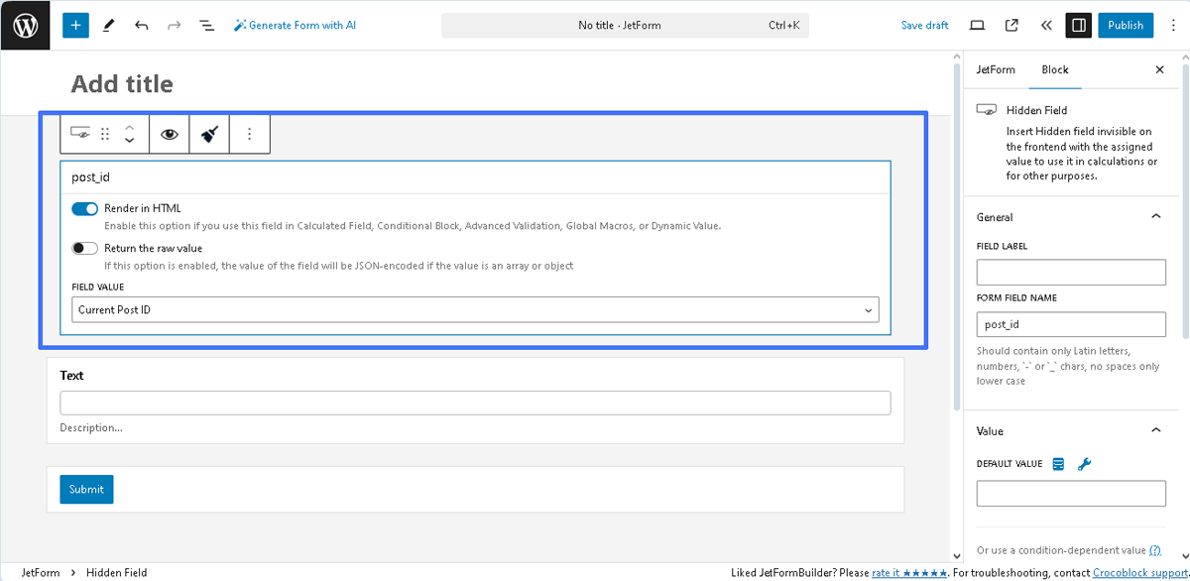Click the broom icon in block toolbar

209,134
